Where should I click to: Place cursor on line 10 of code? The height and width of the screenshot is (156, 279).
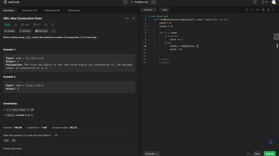point(184,46)
